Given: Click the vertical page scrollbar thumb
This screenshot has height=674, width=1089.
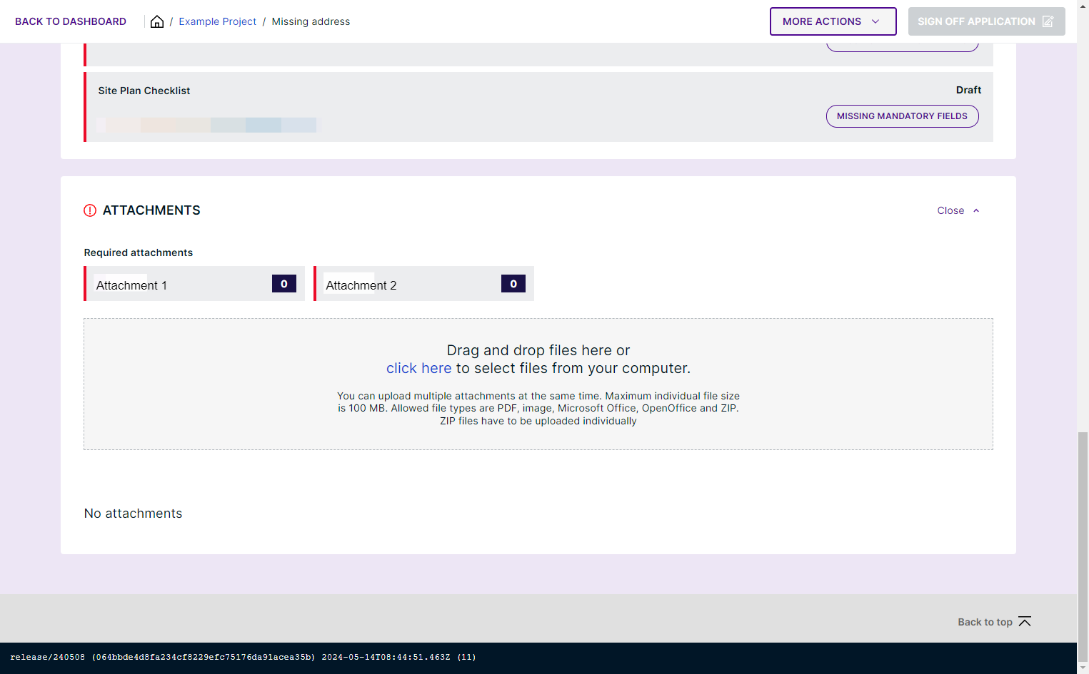Looking at the screenshot, I should tap(1083, 546).
